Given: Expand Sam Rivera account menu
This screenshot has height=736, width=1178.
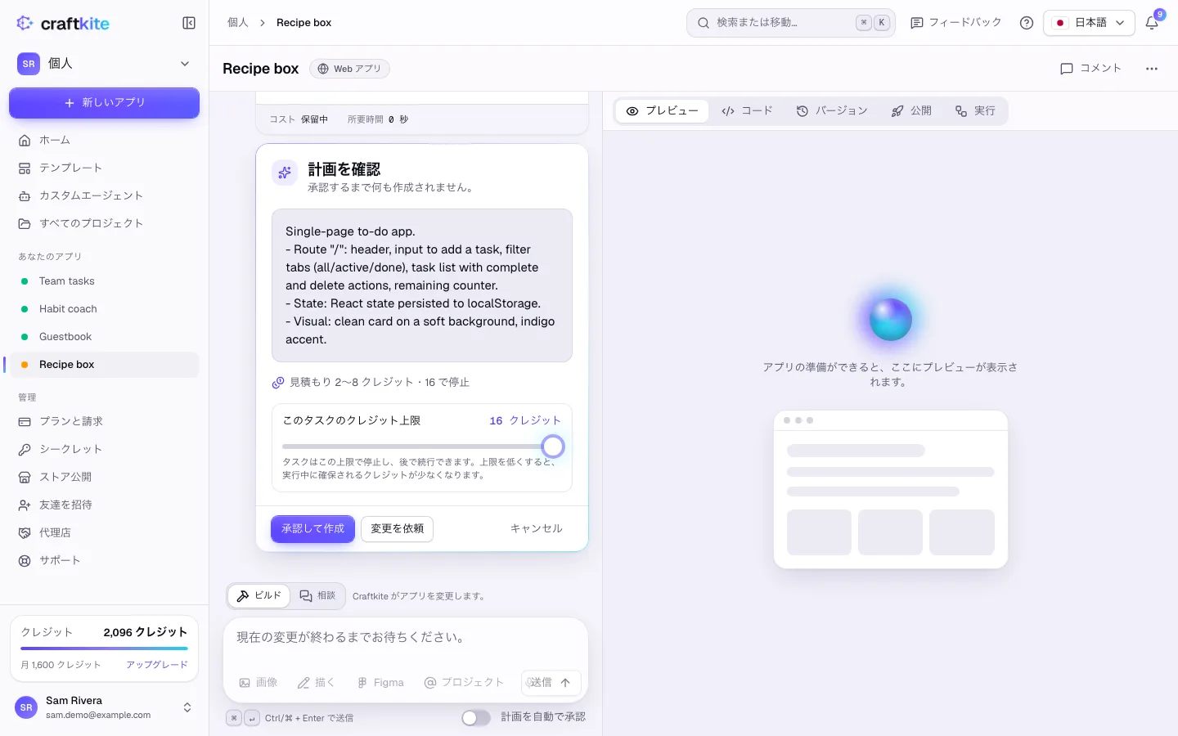Looking at the screenshot, I should [x=104, y=707].
